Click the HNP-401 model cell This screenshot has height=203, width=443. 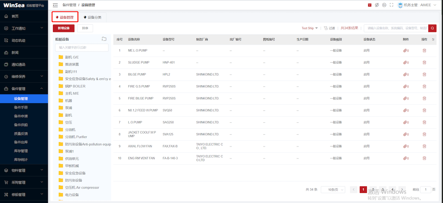(x=169, y=62)
